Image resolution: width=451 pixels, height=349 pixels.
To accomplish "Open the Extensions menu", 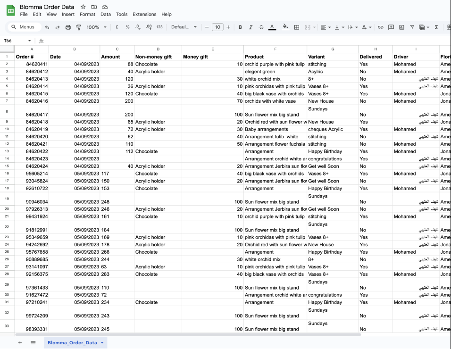I will click(144, 15).
